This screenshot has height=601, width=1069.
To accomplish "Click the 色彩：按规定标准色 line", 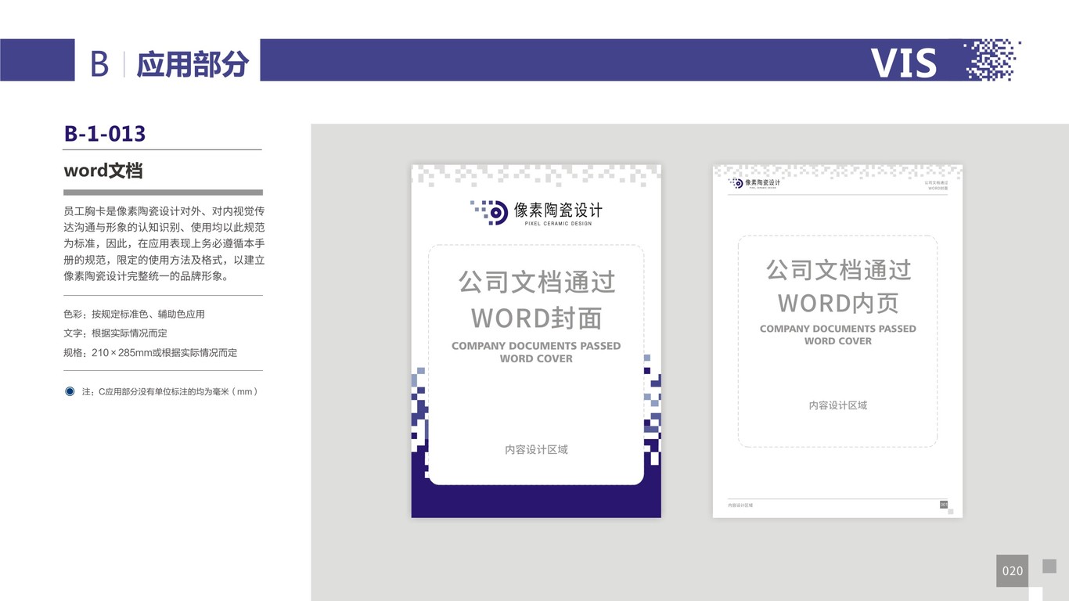I will coord(134,314).
